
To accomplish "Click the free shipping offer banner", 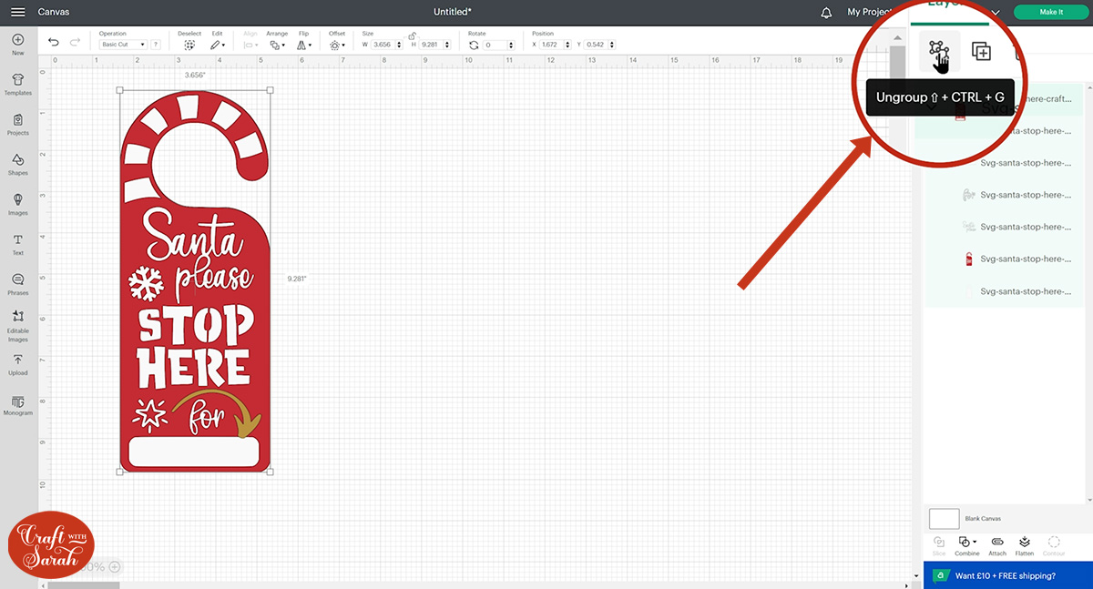I will 1008,575.
